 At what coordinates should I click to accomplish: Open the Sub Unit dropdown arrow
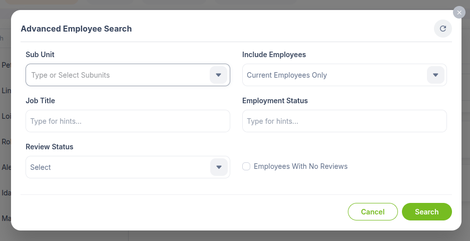(219, 75)
